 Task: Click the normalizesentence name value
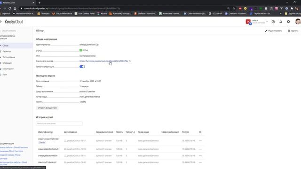tap(87, 56)
